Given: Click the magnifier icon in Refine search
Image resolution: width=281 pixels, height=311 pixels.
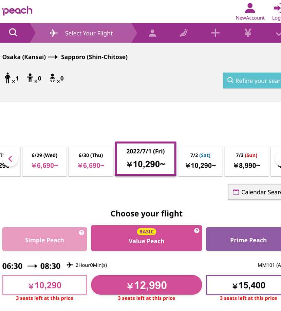Looking at the screenshot, I should [230, 80].
